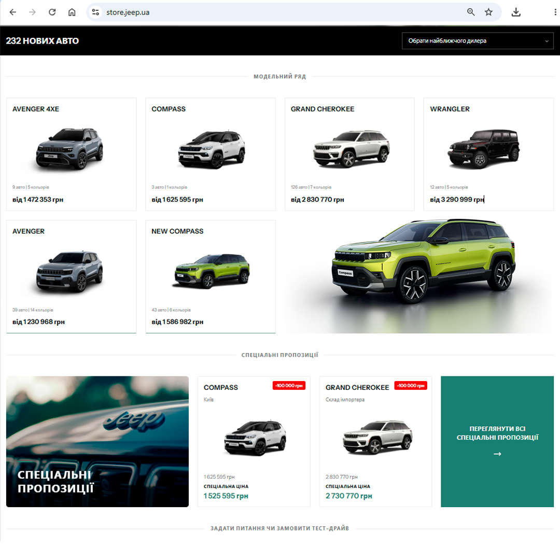
Task: Click the 12 авто | 5 кольорів text
Action: point(449,187)
